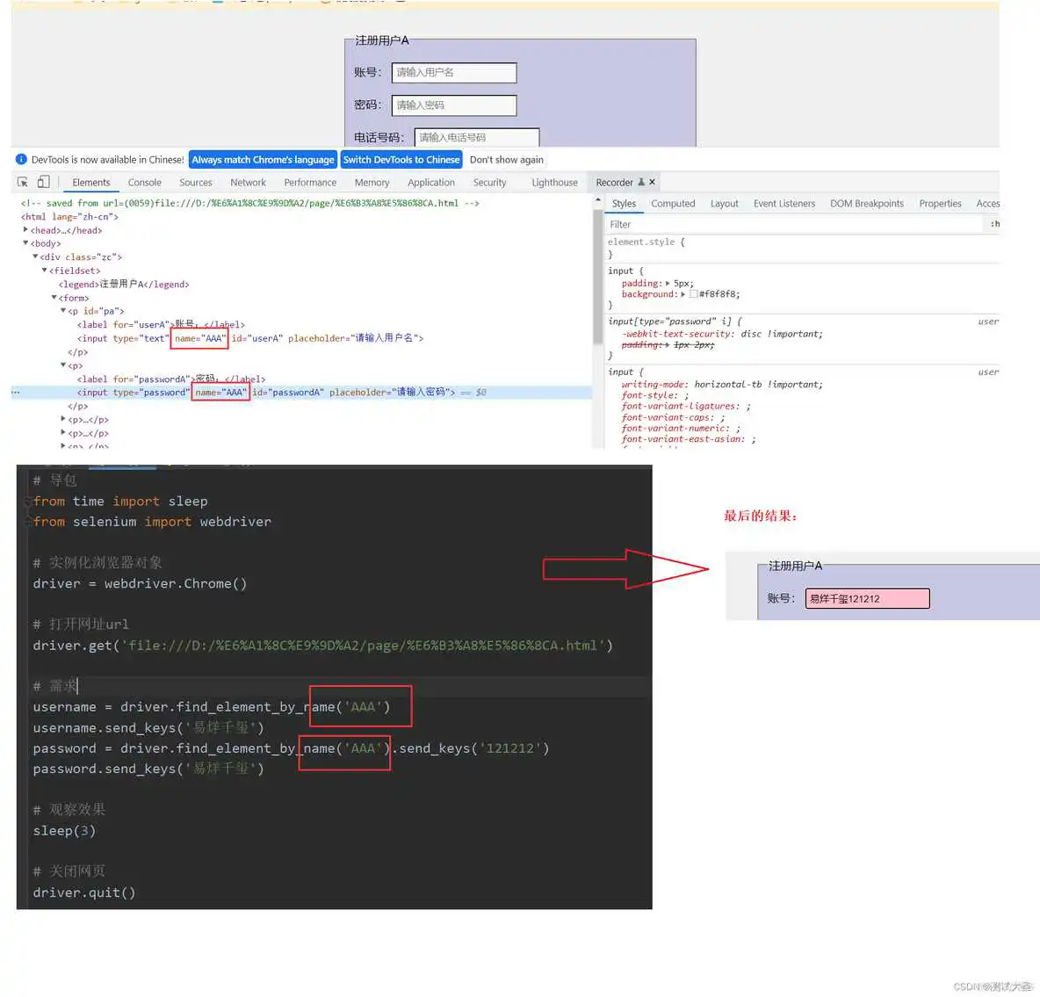Switch to the Console tab
Image resolution: width=1040 pixels, height=997 pixels.
144,182
